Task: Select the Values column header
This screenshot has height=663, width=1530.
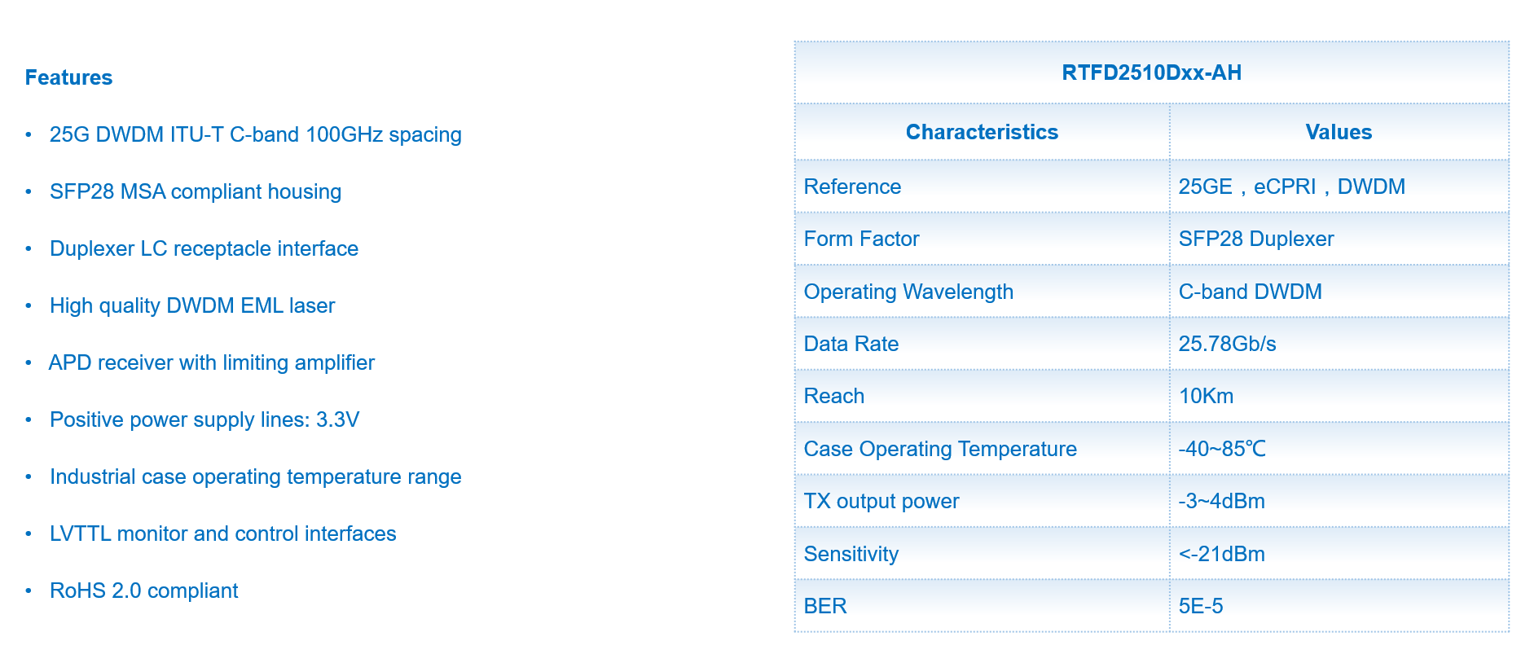Action: pos(1339,132)
